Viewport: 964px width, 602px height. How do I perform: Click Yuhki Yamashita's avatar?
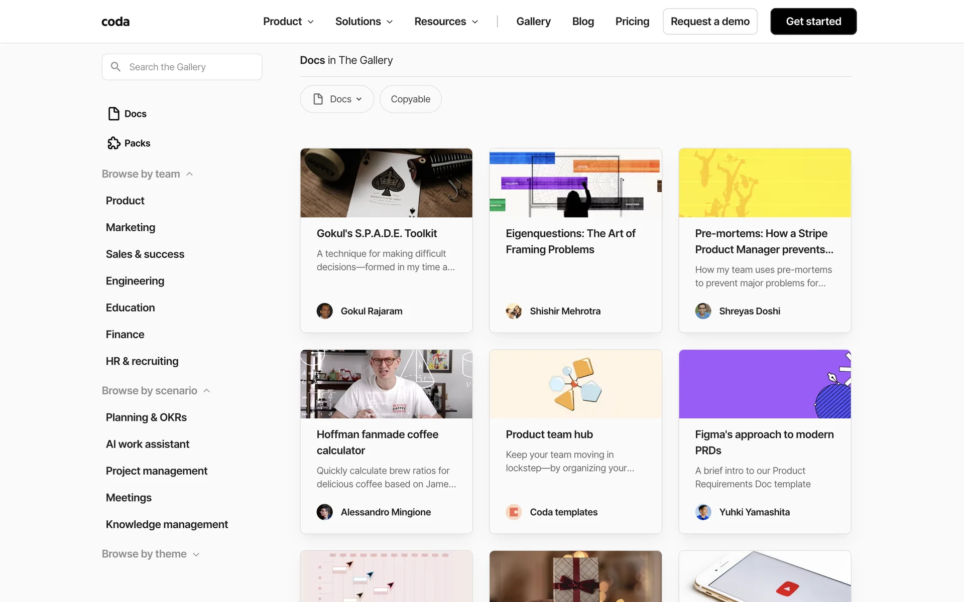tap(703, 512)
